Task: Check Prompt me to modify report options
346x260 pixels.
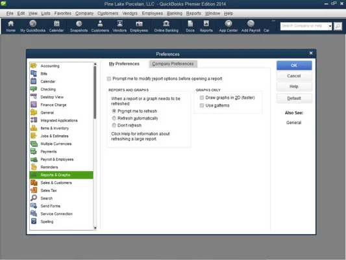Action: pos(109,79)
